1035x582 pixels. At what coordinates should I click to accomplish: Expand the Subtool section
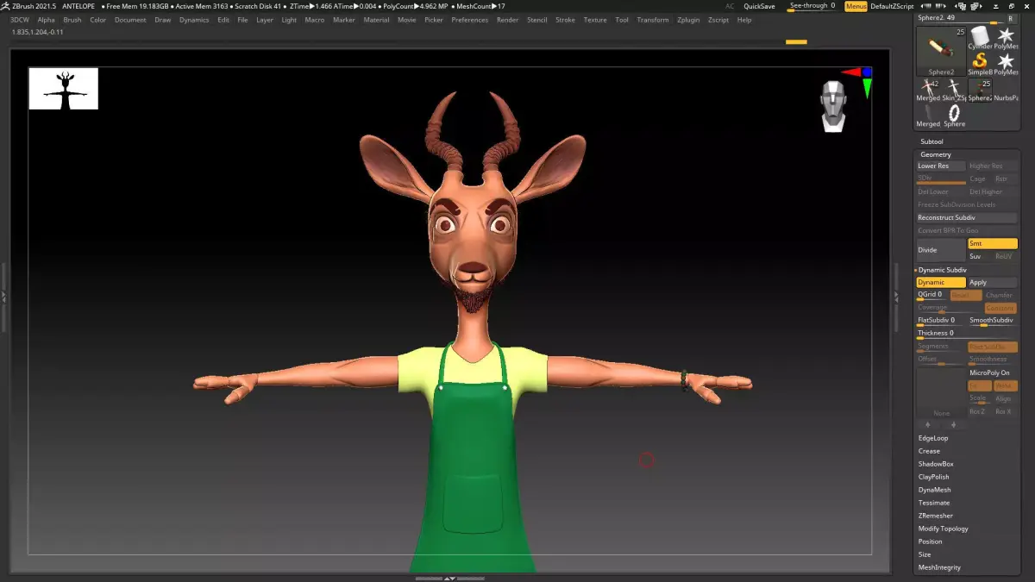pos(931,141)
